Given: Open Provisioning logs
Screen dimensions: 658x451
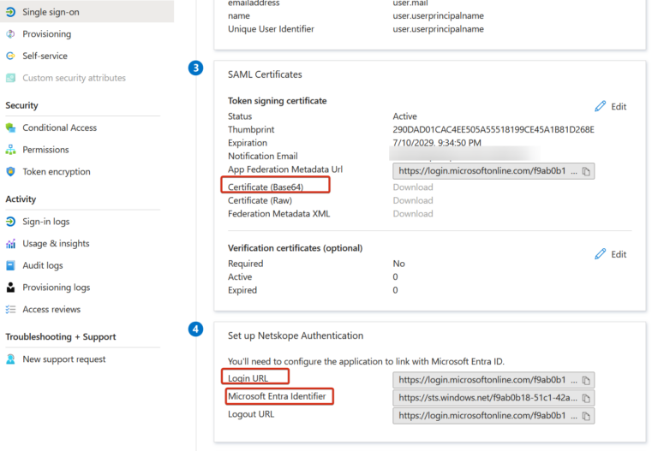Looking at the screenshot, I should [x=56, y=288].
